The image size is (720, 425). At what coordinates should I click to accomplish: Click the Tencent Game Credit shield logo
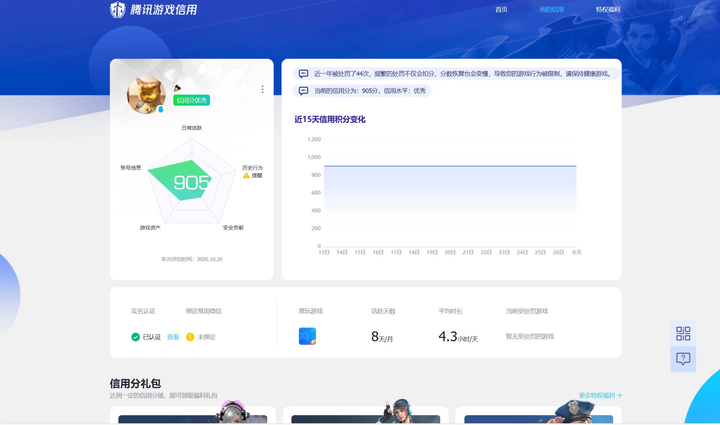coord(118,10)
